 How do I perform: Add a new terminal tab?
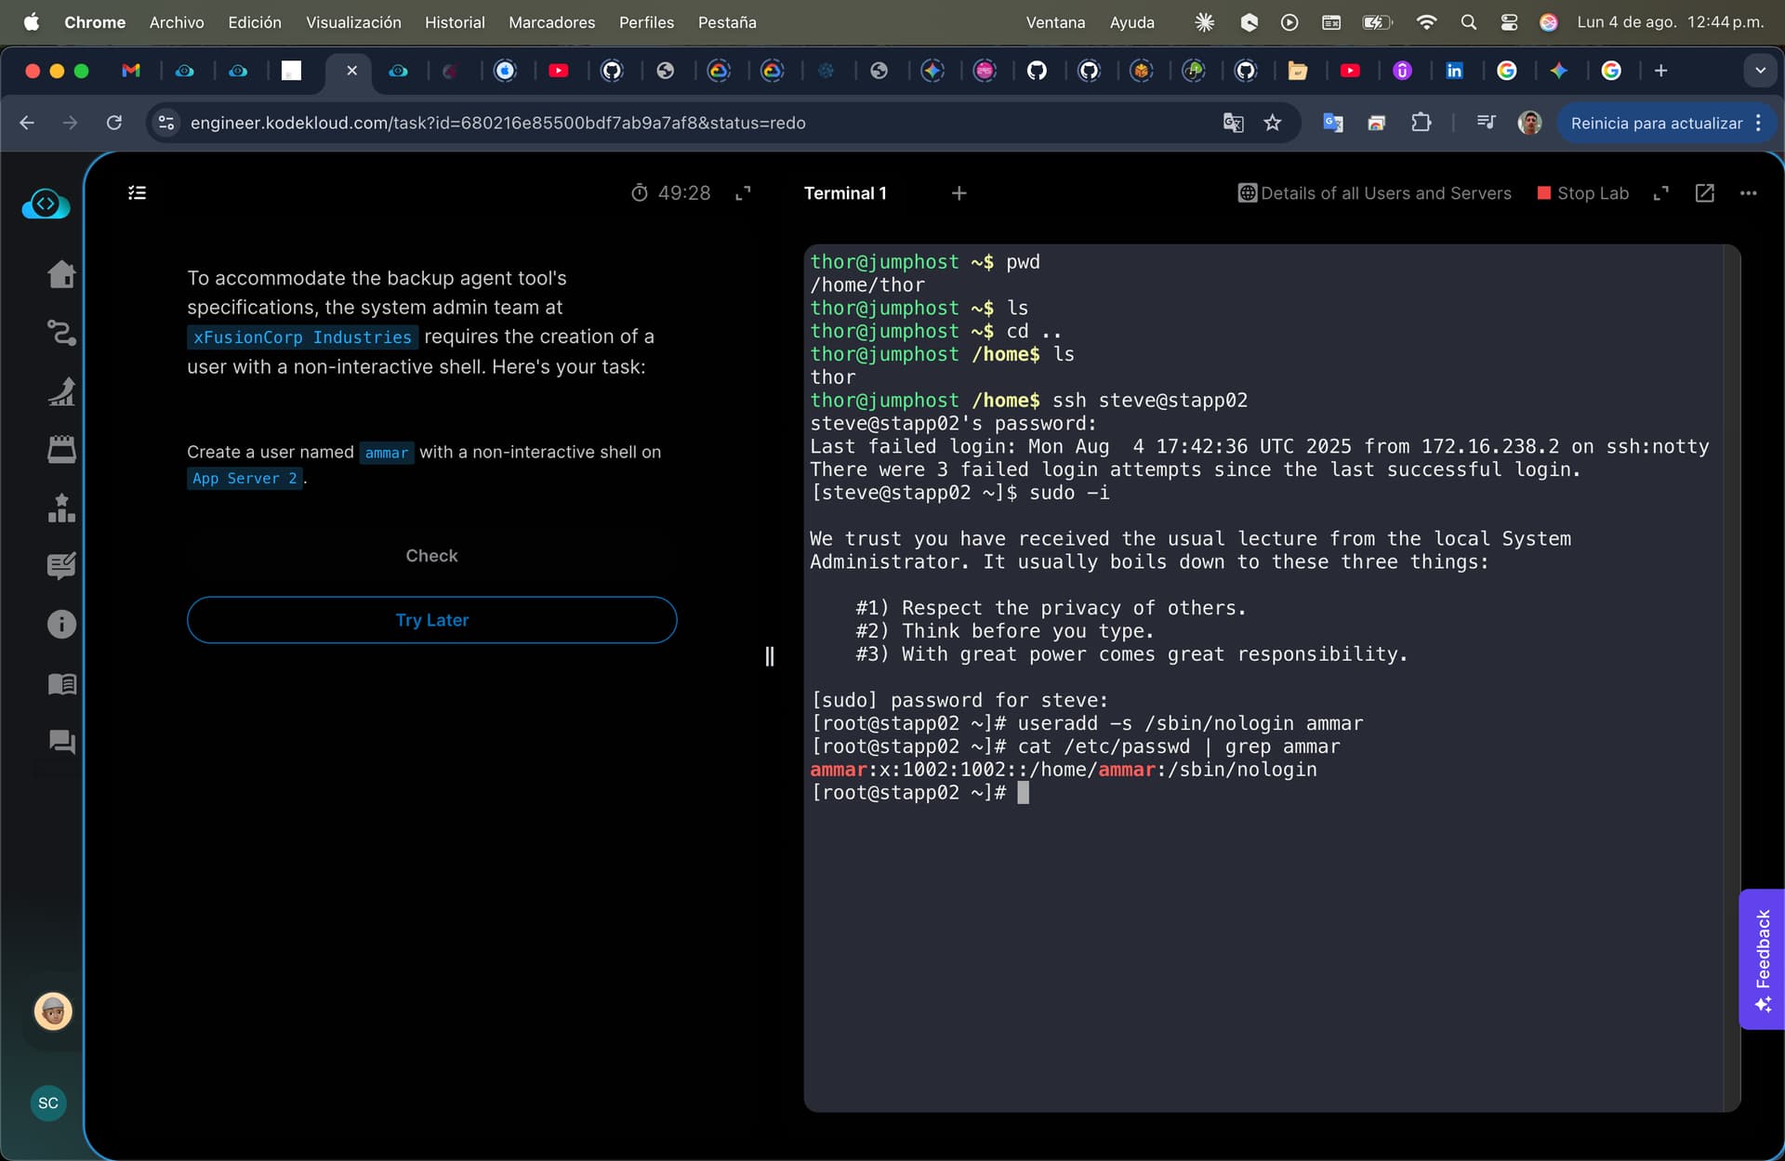pos(959,193)
